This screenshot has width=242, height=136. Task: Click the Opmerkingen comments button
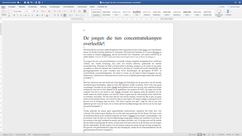click(x=234, y=7)
